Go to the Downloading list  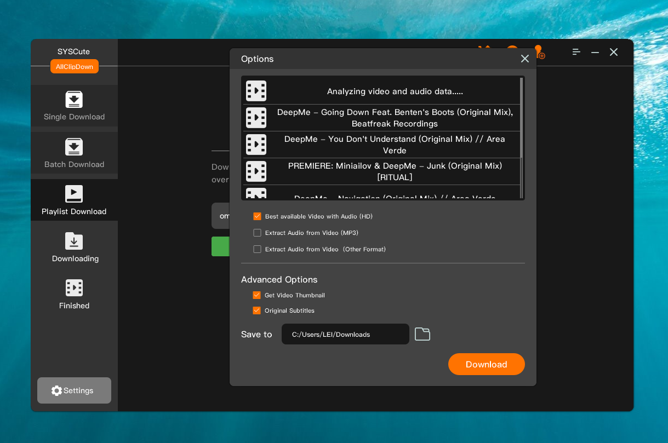pos(75,248)
